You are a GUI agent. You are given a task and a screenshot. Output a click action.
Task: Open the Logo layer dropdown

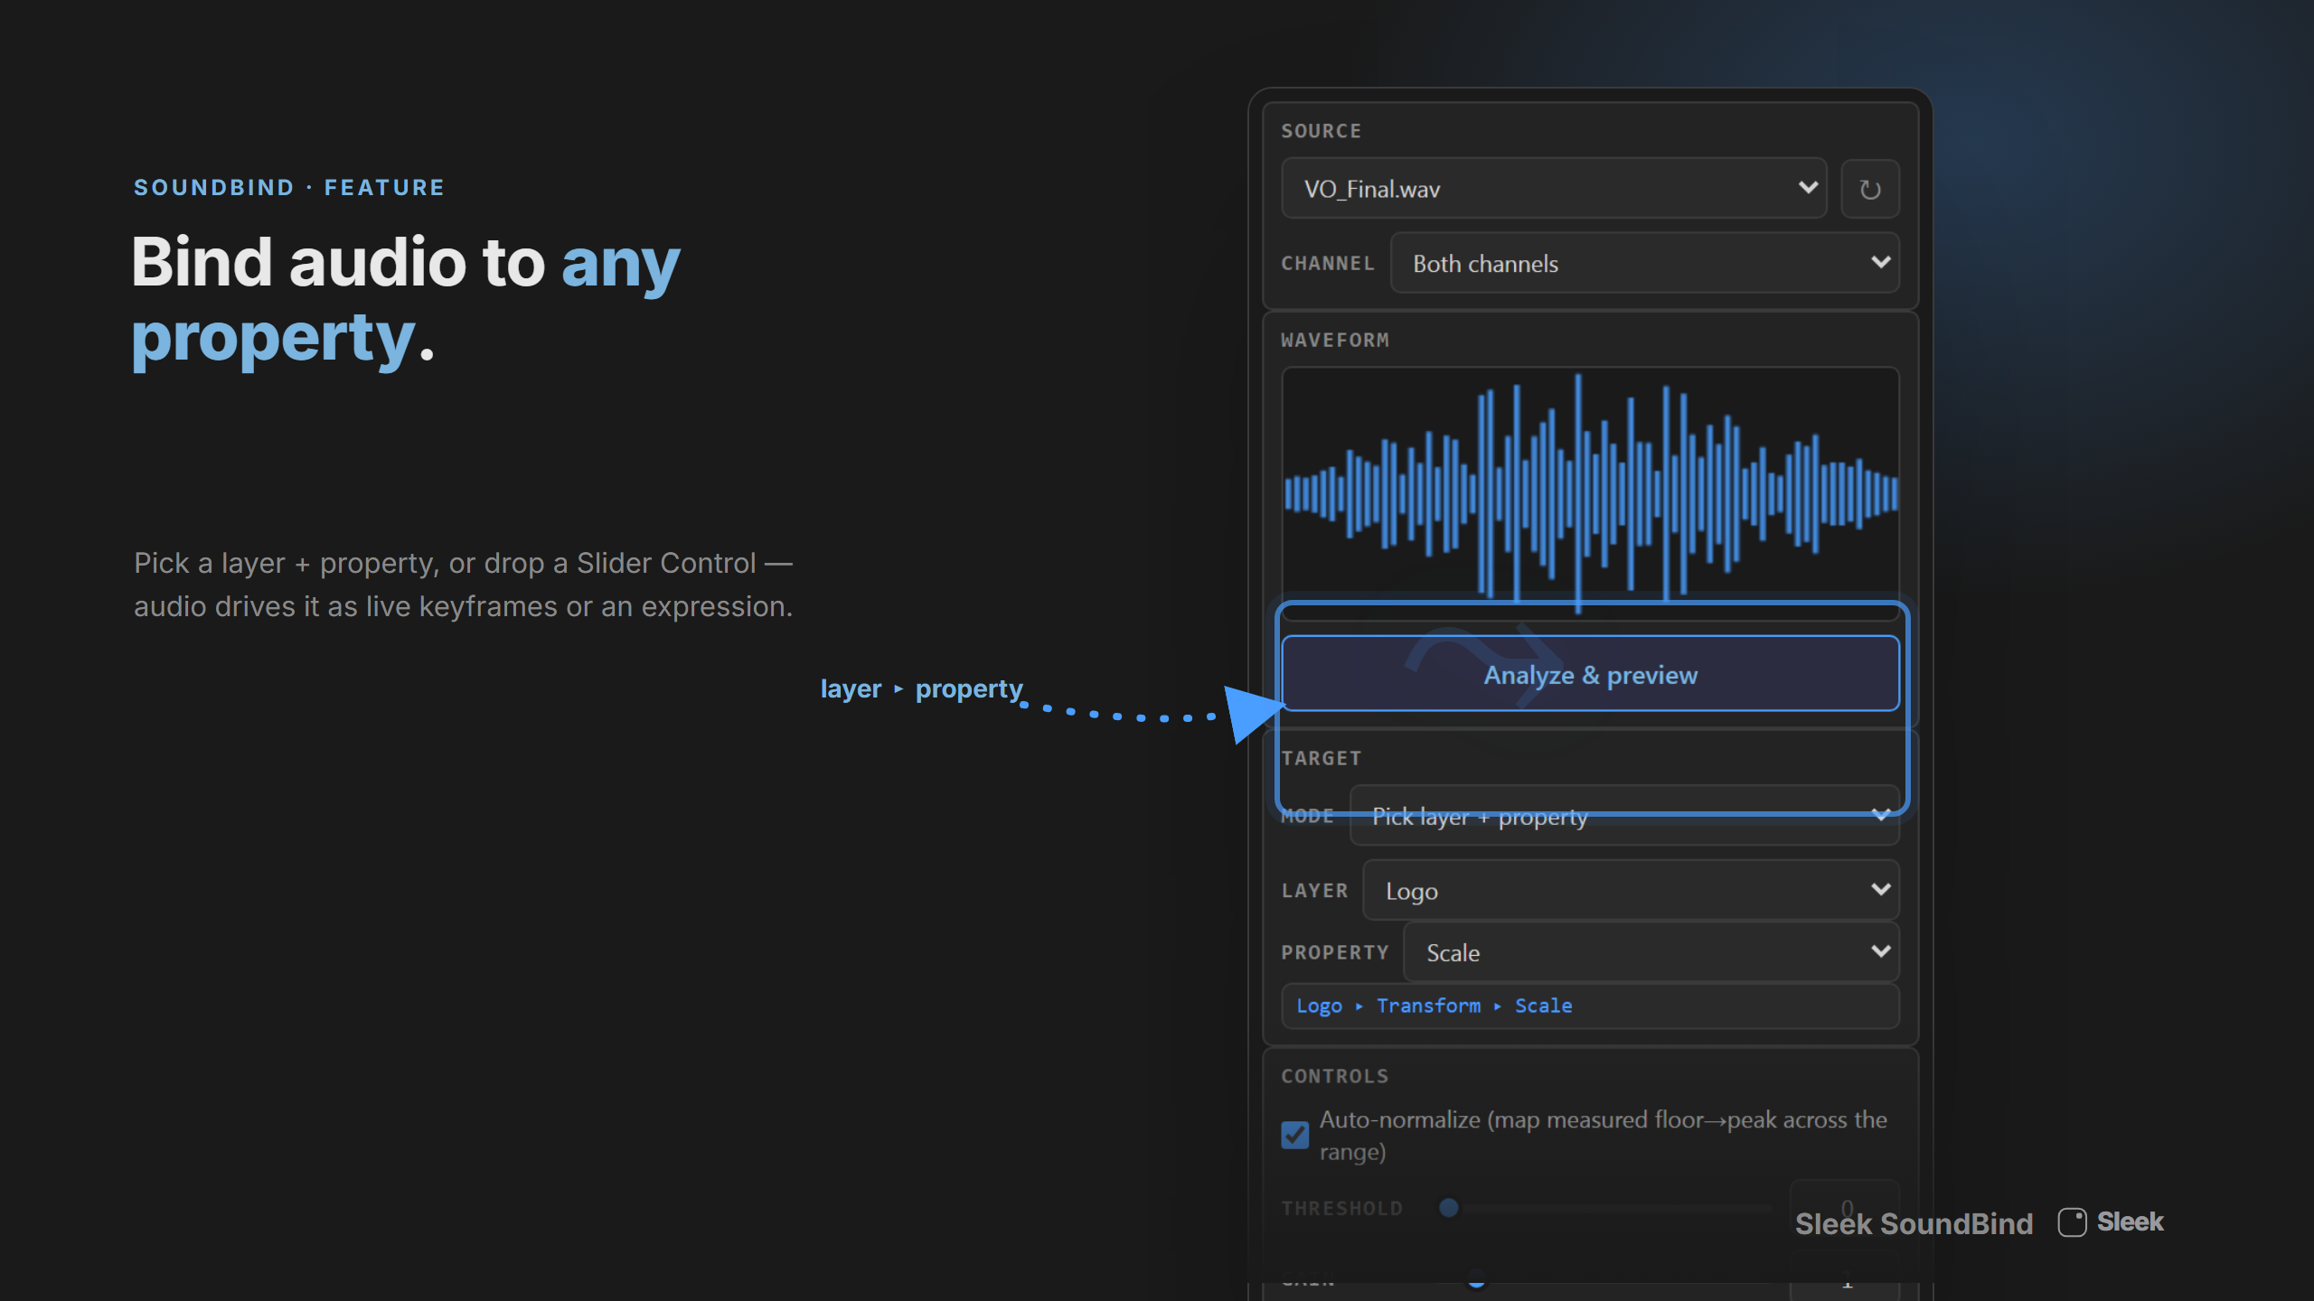coord(1631,891)
